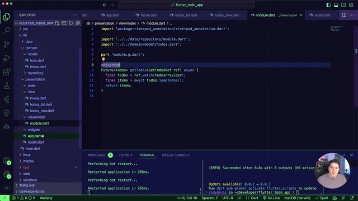The image size is (358, 201).
Task: Open explorer more actions ellipsis
Action: click(75, 15)
